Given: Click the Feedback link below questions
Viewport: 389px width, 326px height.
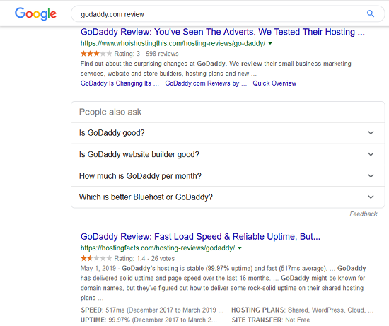Looking at the screenshot, I should tap(364, 214).
